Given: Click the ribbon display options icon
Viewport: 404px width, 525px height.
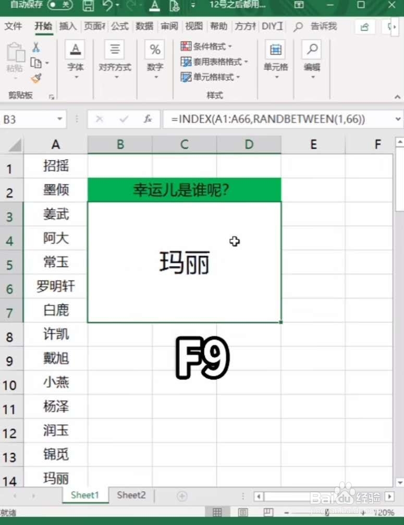Looking at the screenshot, I should [x=299, y=5].
